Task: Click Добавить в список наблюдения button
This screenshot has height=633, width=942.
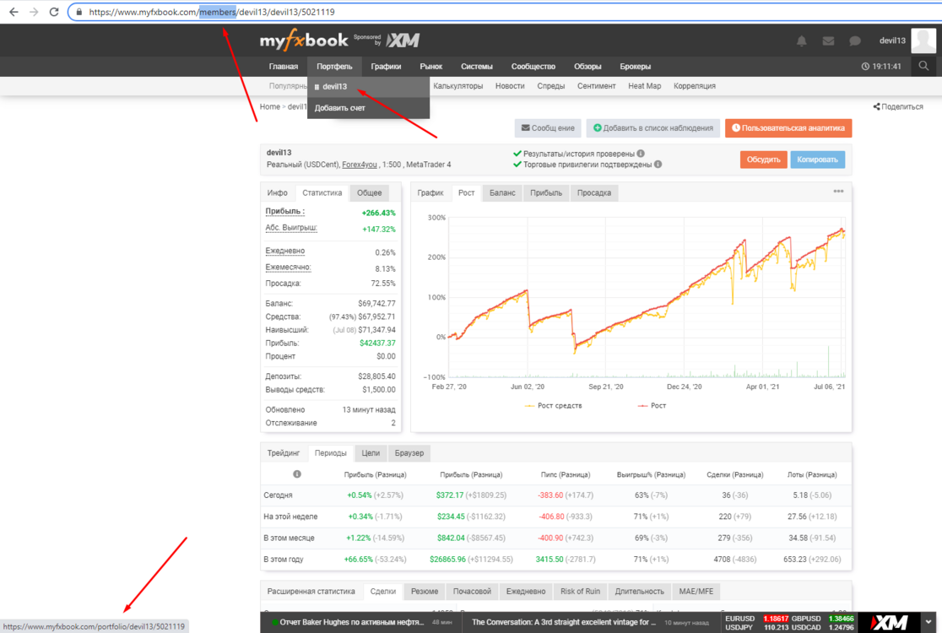Action: click(653, 128)
